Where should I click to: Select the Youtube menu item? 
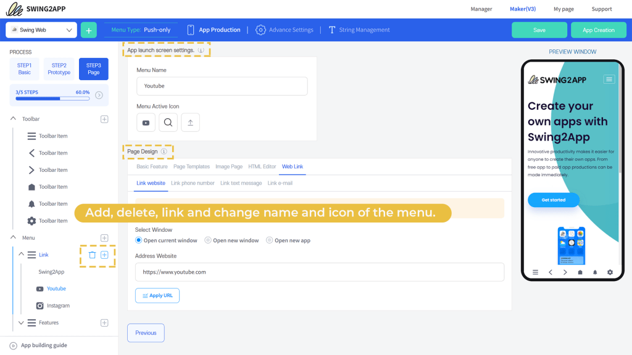(x=51, y=288)
